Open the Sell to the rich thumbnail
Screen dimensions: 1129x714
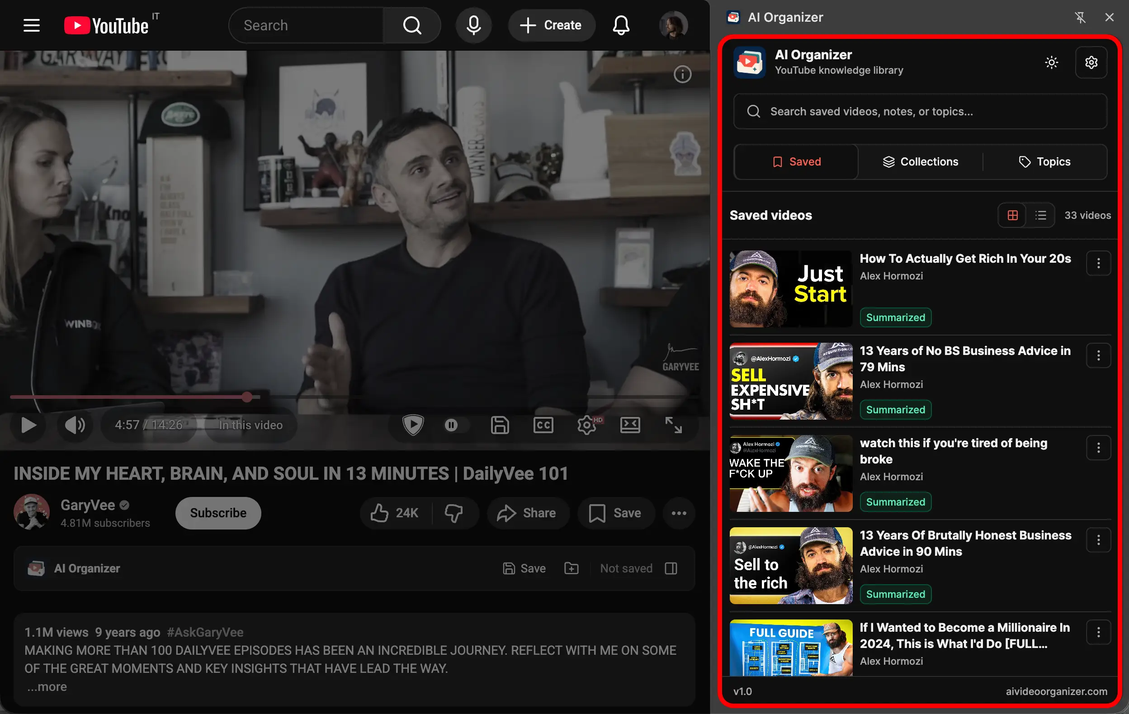coord(791,565)
